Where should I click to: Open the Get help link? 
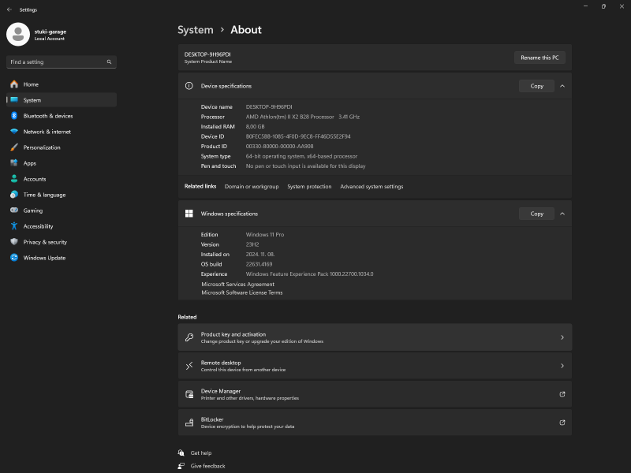(201, 453)
